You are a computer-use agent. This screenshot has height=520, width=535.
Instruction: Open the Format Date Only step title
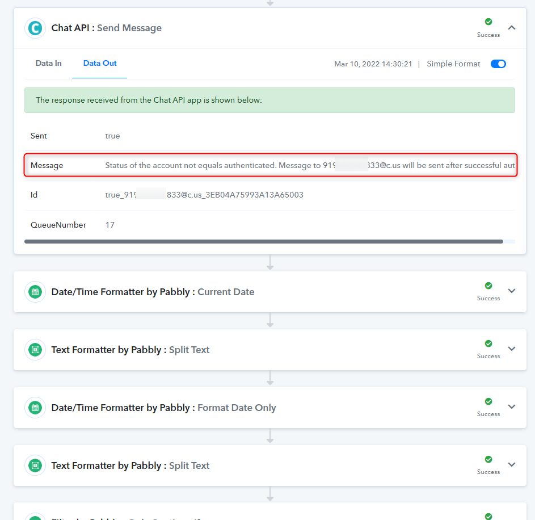163,408
